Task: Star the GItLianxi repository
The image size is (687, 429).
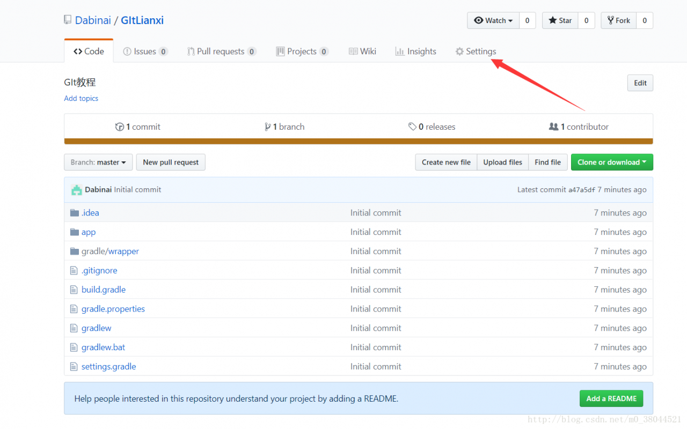Action: coord(560,20)
